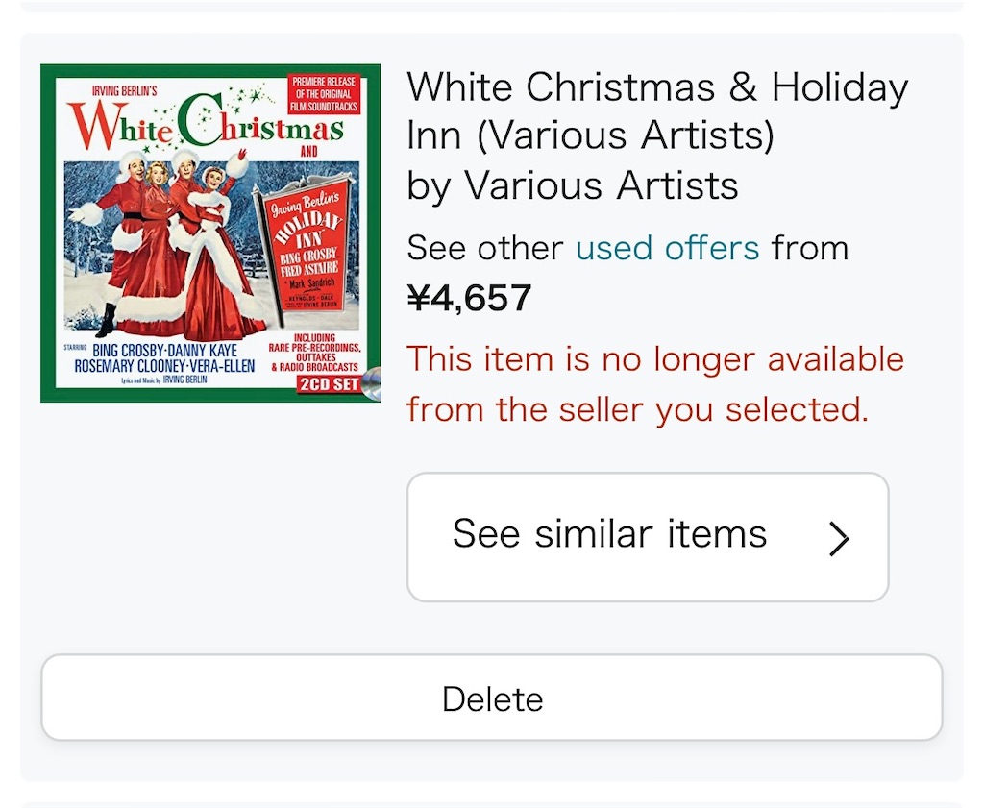Click the "Inn (Various Artists)" title line
Screen dimensions: 984x808
point(590,135)
